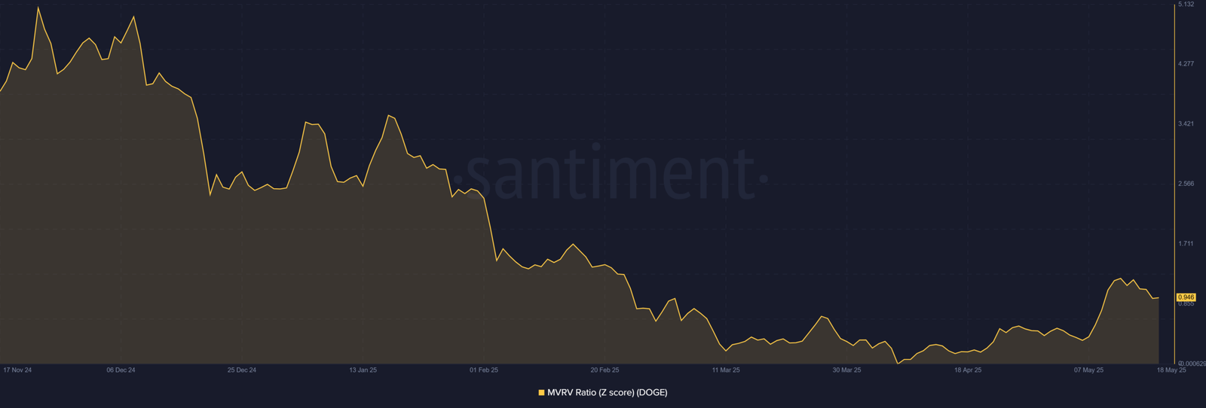Click the yellow legend swatch for MVRV Ratio
The width and height of the screenshot is (1206, 408).
click(x=541, y=392)
